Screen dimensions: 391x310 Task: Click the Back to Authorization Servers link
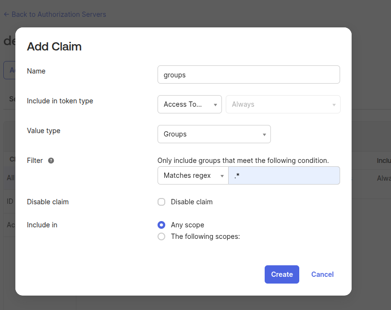point(55,14)
